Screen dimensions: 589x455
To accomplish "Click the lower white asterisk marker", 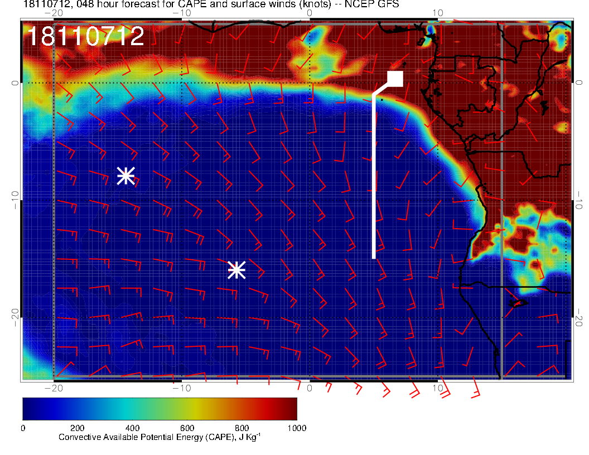I will pyautogui.click(x=236, y=270).
